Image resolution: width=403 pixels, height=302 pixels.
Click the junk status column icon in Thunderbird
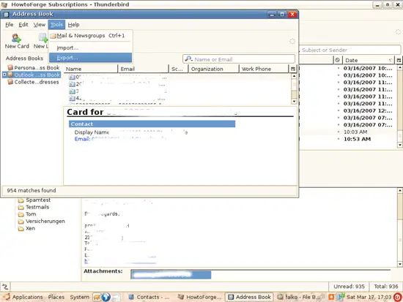coord(338,60)
